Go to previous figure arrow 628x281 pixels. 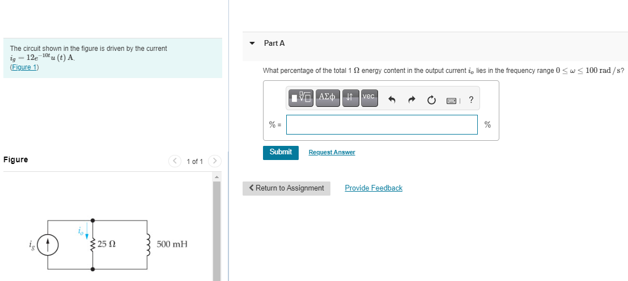[175, 161]
